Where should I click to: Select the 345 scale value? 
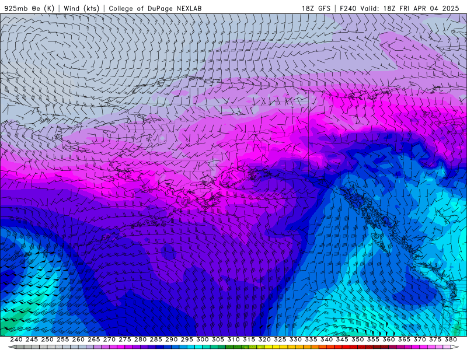click(x=342, y=339)
